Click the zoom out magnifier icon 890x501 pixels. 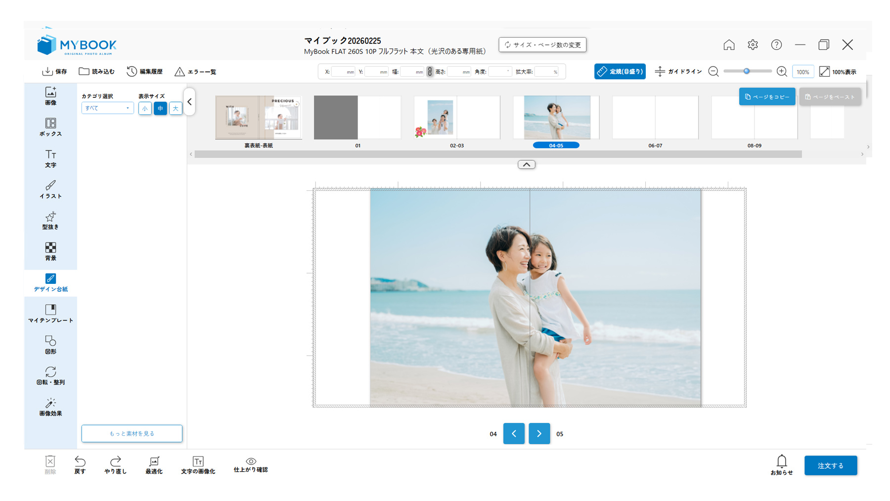(x=713, y=72)
